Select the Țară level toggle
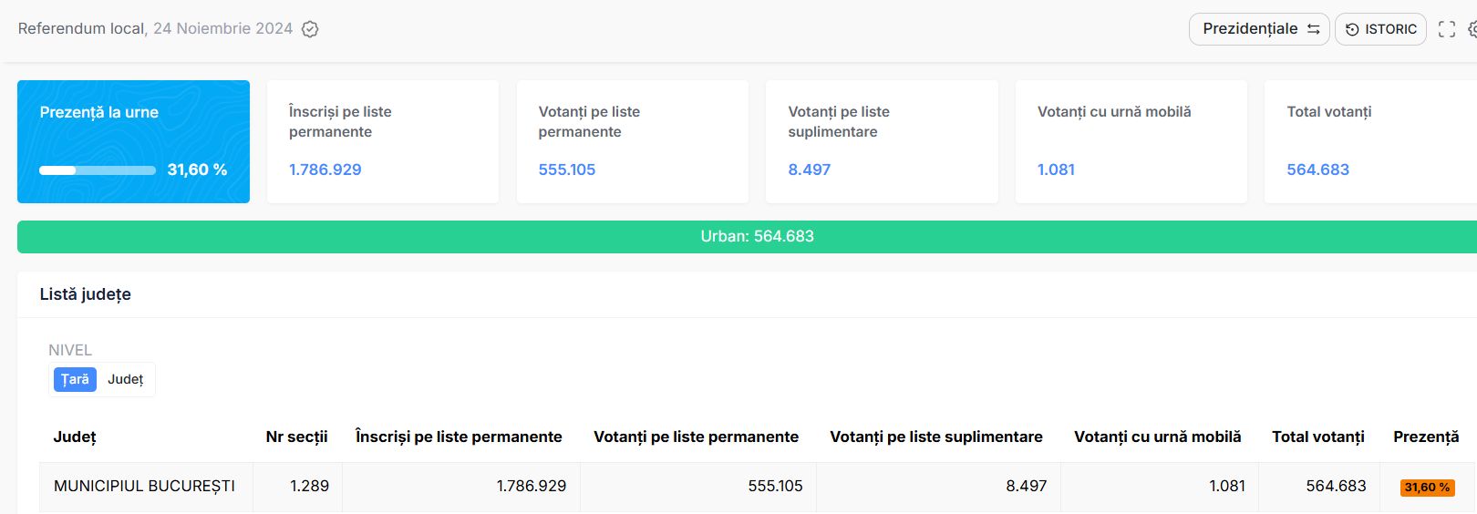 (x=75, y=379)
